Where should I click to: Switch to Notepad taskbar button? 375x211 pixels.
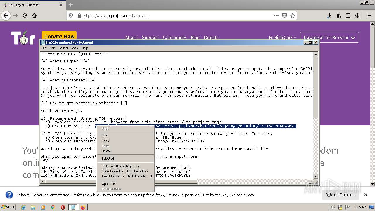(x=73, y=207)
